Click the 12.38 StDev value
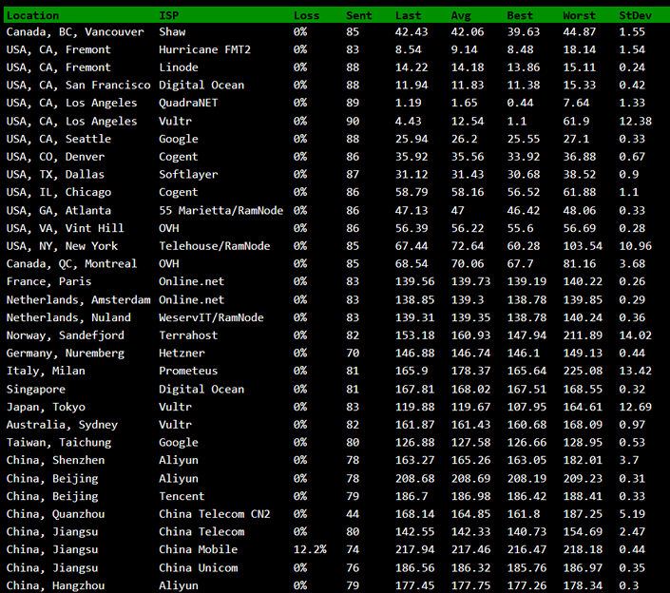670x593 pixels. 636,122
